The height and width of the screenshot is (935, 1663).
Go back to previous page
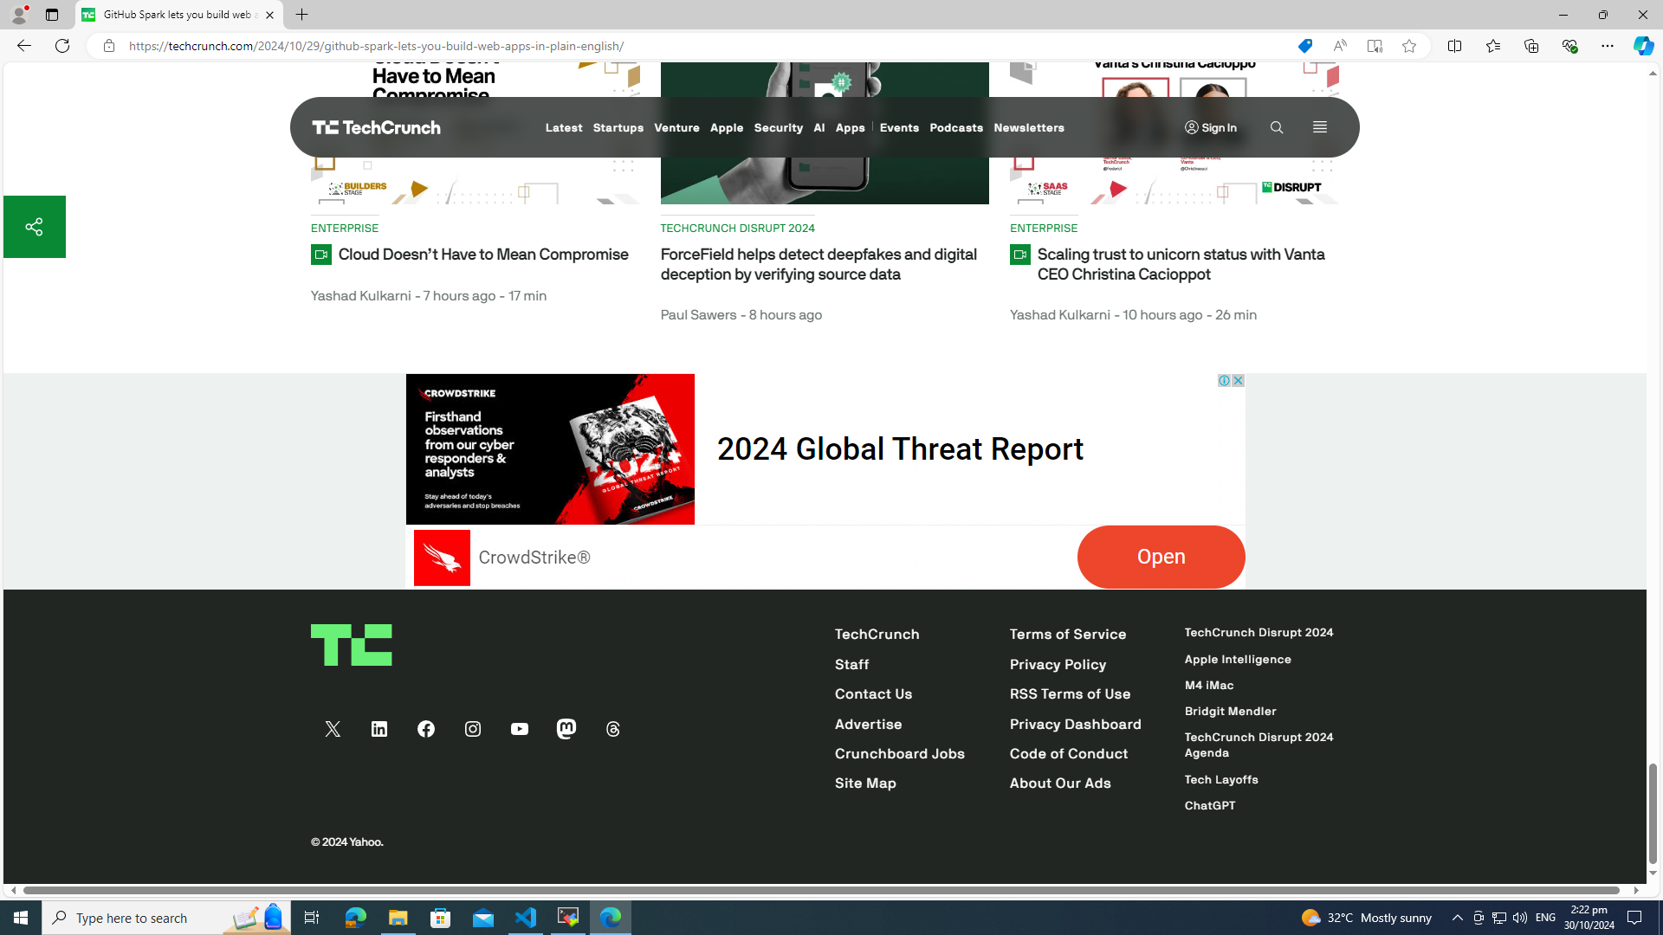click(23, 46)
